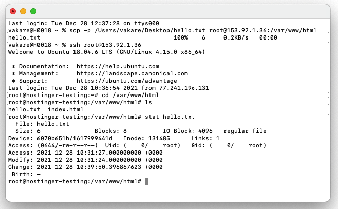
Task: Click the landscape.canonical.com management URL
Action: pos(132,73)
